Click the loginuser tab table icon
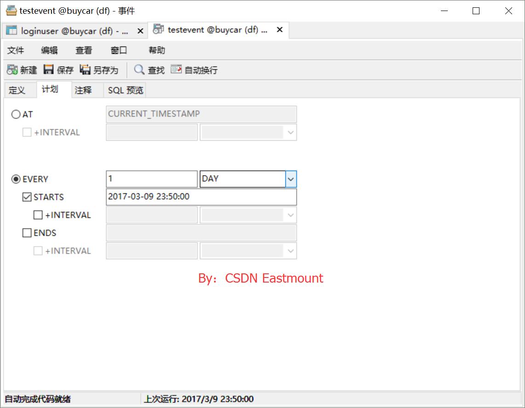The image size is (525, 408). pos(11,30)
